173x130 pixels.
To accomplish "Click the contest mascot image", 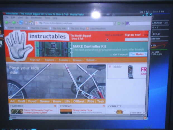I will (x=120, y=112).
